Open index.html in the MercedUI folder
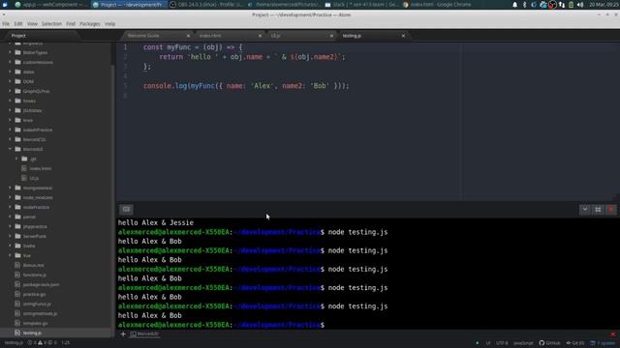620x348 pixels. click(41, 168)
